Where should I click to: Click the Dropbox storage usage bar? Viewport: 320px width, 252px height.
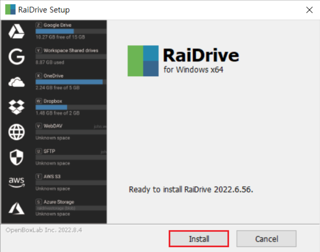(x=70, y=107)
